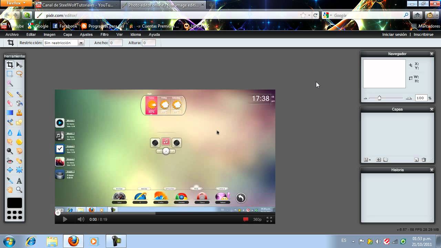Select the Red Eye Reduction tool
This screenshot has height=248, width=441.
[10, 161]
